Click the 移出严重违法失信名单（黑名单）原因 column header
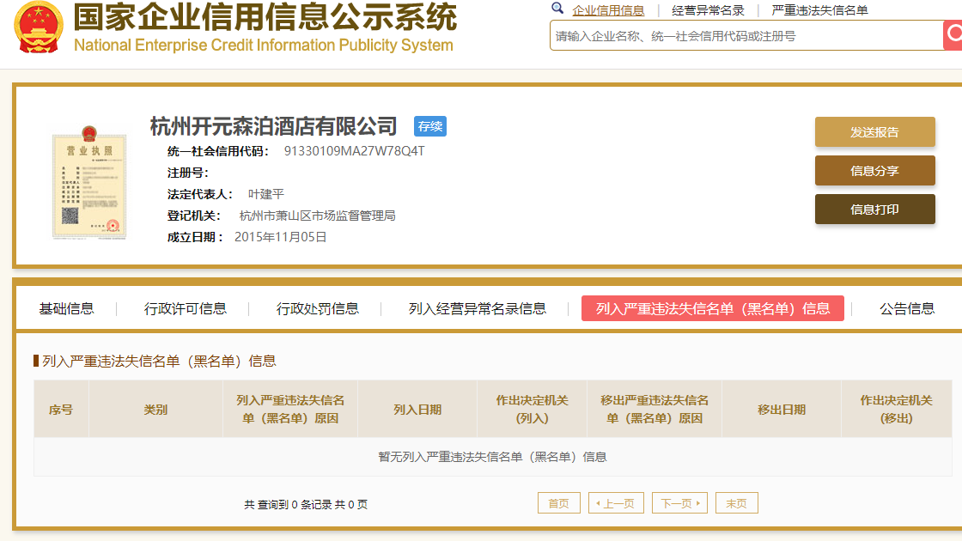The width and height of the screenshot is (962, 541). (655, 409)
